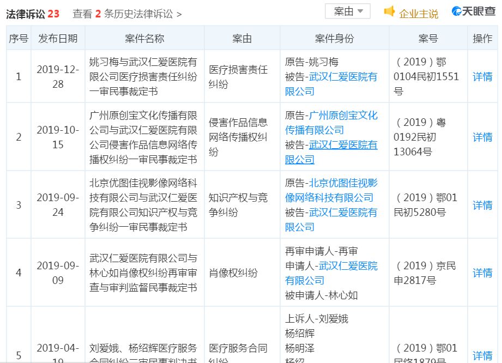The width and height of the screenshot is (502, 363).
Task: Select case name 武汉仁爱医院有限公司与林心如肖像权纠纷
Action: pos(143,273)
